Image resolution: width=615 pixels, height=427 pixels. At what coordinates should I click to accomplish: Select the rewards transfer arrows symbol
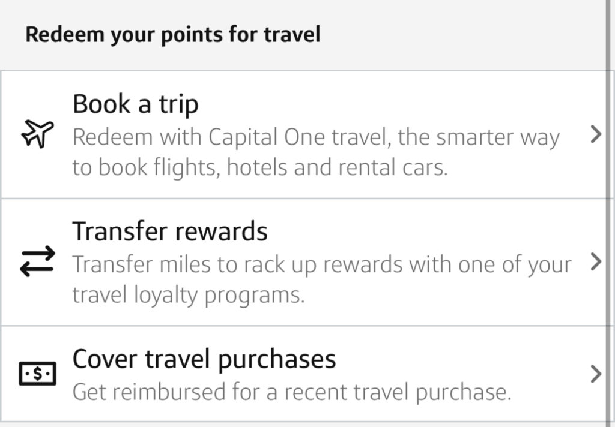[37, 260]
